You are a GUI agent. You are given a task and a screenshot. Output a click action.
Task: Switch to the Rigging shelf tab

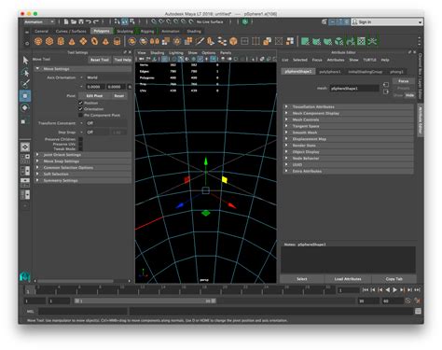[147, 32]
